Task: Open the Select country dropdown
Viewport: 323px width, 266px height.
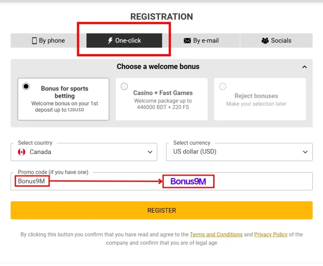Action: [149, 151]
